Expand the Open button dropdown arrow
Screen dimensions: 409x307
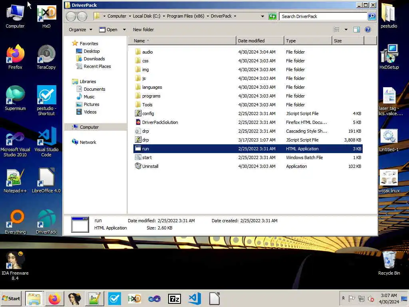click(124, 30)
